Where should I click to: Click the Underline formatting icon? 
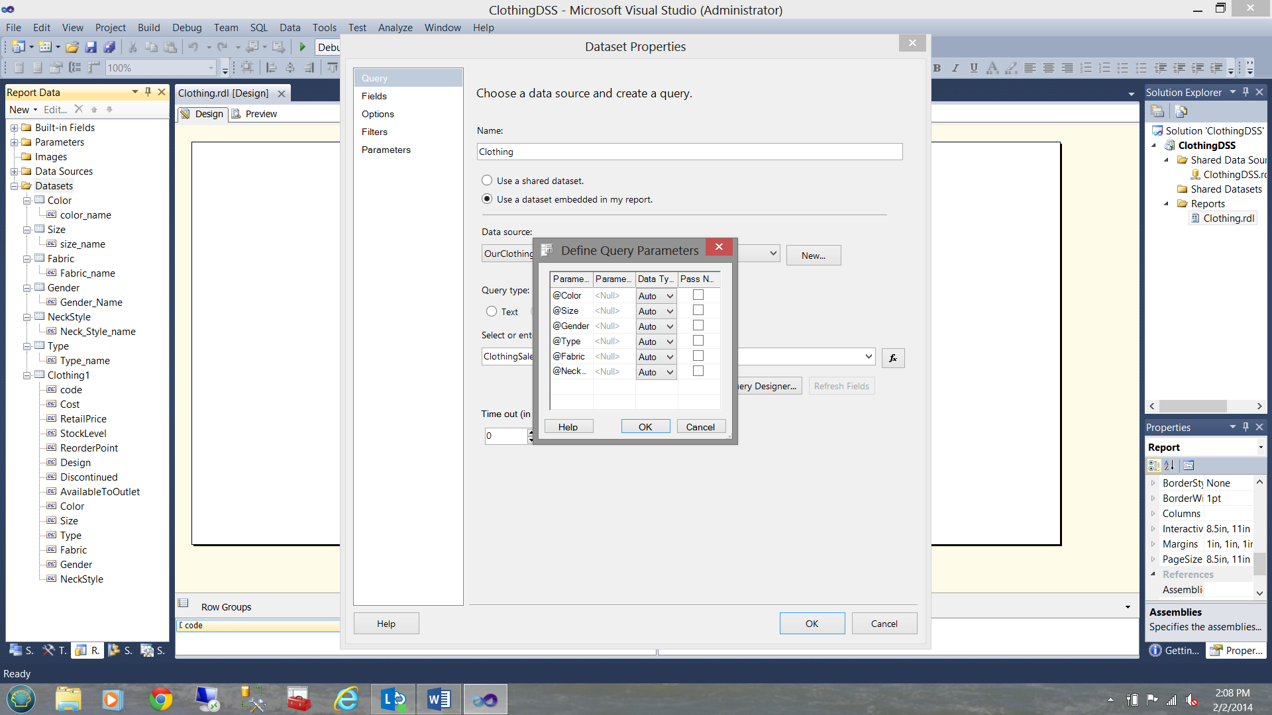tap(973, 68)
